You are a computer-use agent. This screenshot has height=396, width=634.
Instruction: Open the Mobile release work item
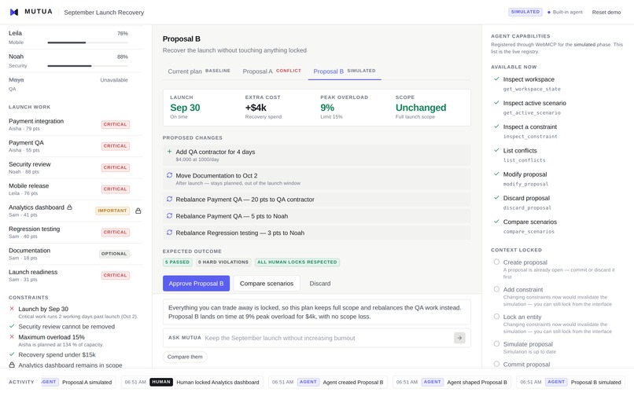pos(76,189)
